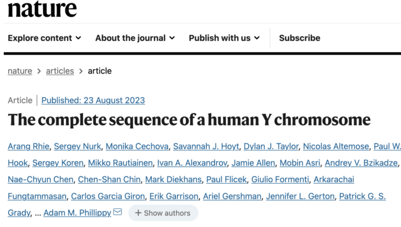Click the nature logo
The width and height of the screenshot is (401, 227).
[x=42, y=9]
